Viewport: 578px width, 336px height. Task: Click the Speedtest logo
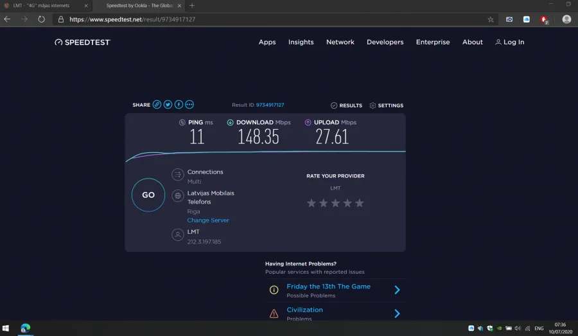point(83,42)
